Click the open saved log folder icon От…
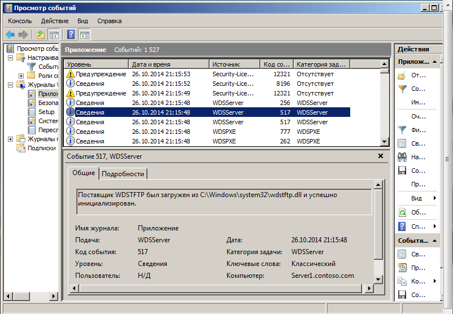453x314 pixels. (402, 76)
